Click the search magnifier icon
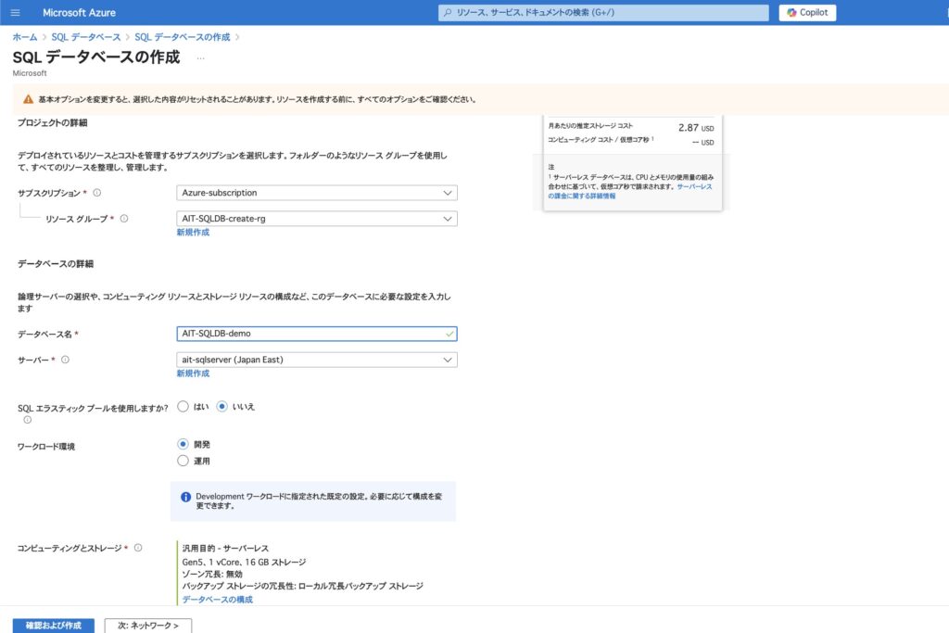 coord(448,13)
